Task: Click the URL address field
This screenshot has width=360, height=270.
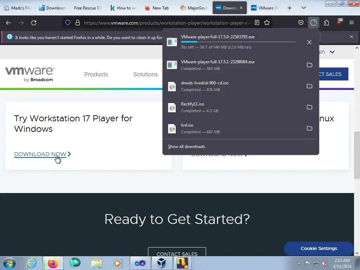Action: pos(167,23)
